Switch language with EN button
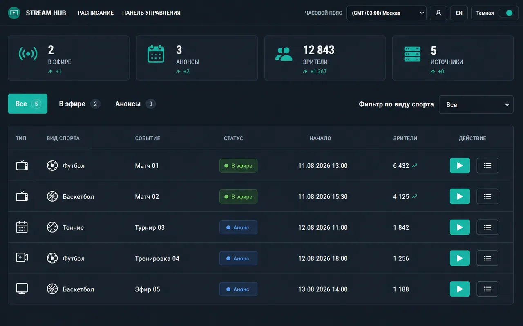 [459, 13]
